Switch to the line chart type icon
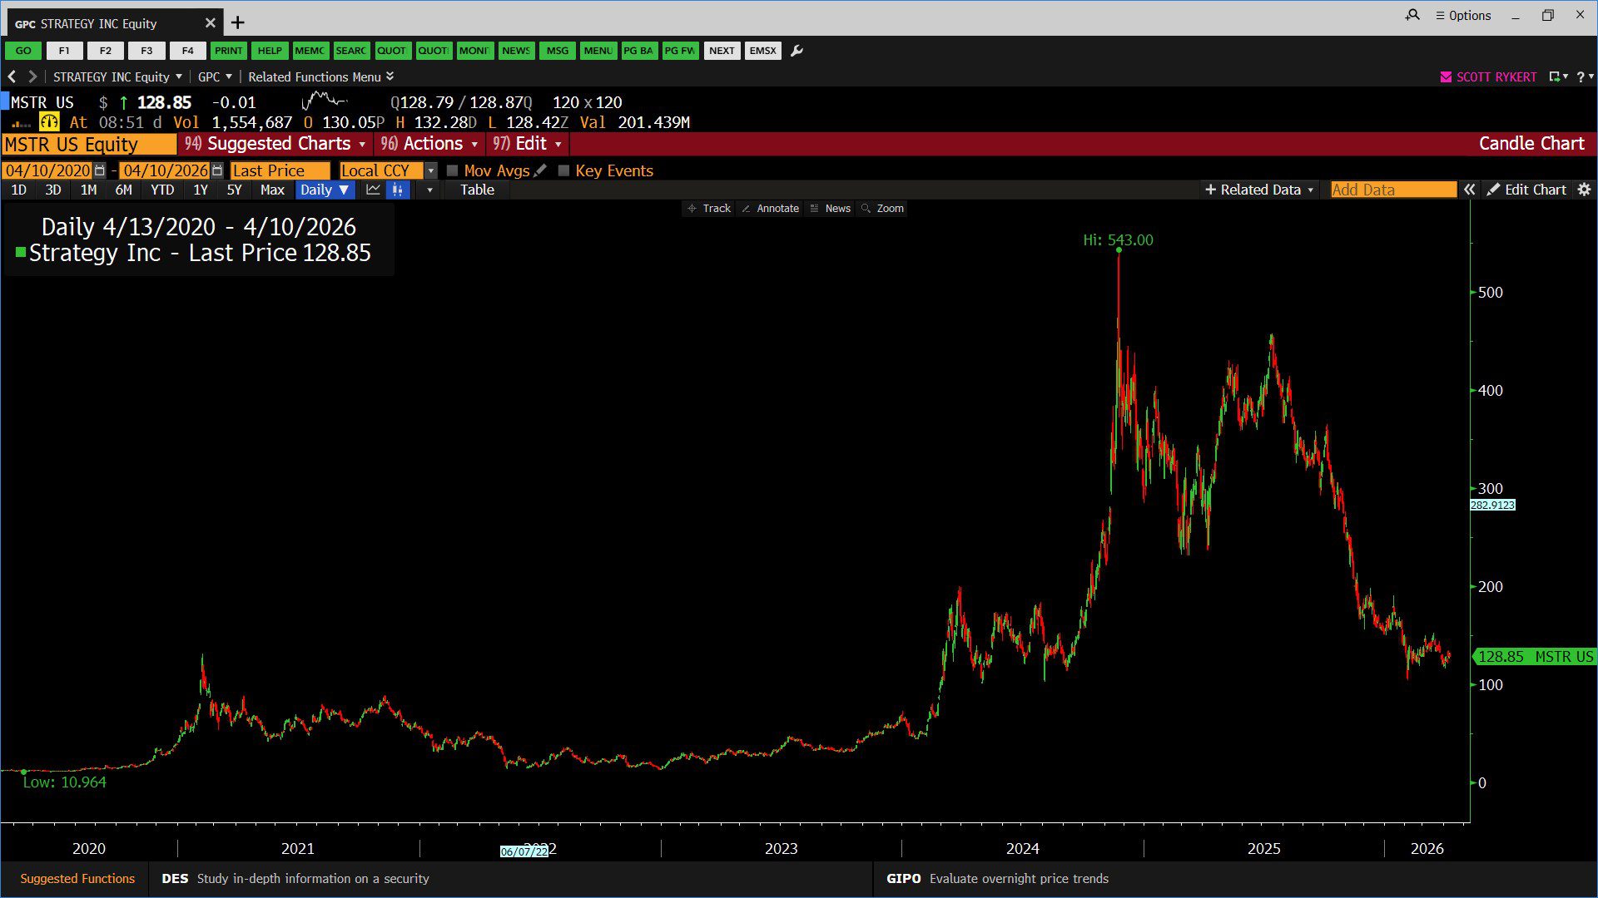Image resolution: width=1598 pixels, height=898 pixels. (373, 190)
